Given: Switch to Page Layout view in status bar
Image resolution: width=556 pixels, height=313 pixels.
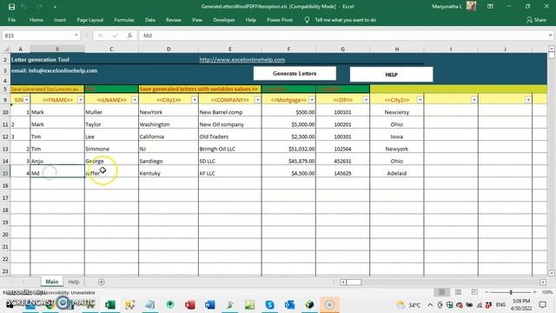Looking at the screenshot, I should 458,292.
